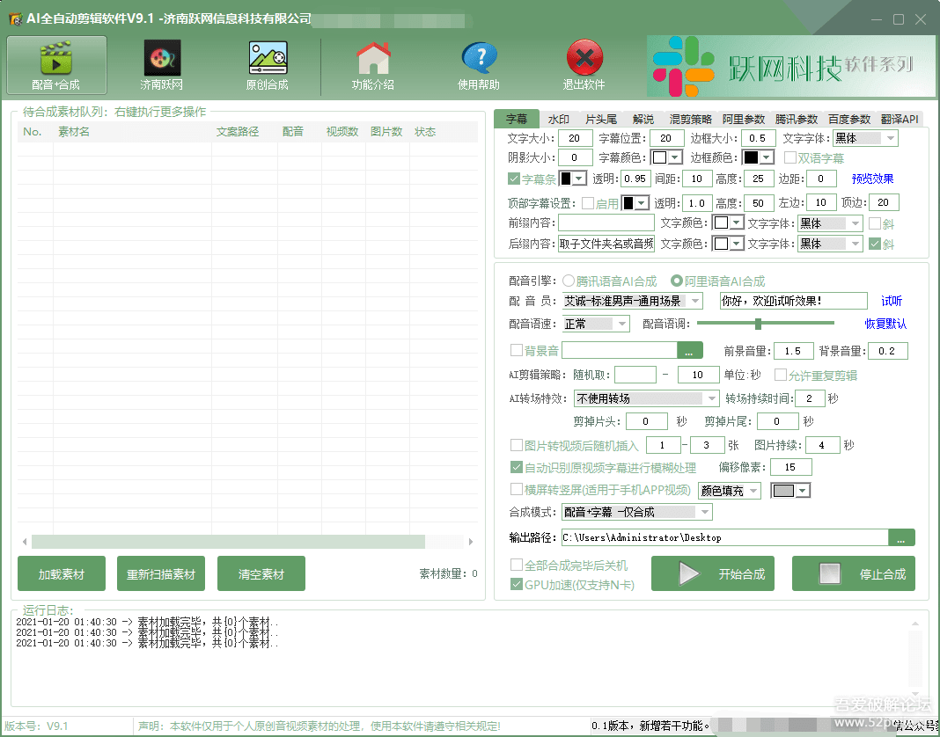940x737 pixels.
Task: Switch to the 腾讯参数 tab
Action: [797, 119]
